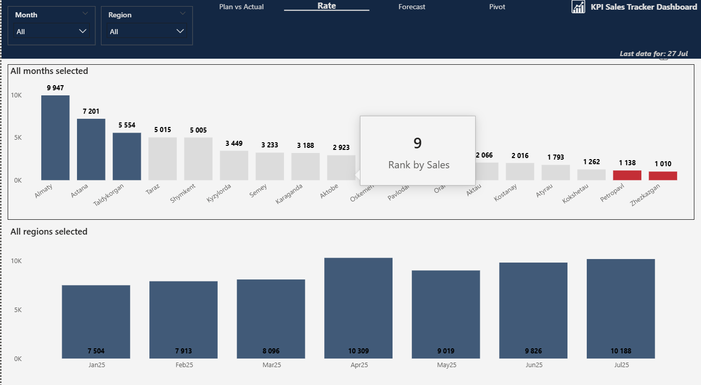Select the Astana bar showing 7 201
The height and width of the screenshot is (385, 701).
point(91,149)
